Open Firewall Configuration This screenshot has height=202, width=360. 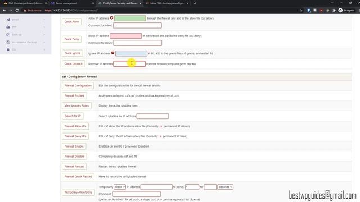(78, 85)
